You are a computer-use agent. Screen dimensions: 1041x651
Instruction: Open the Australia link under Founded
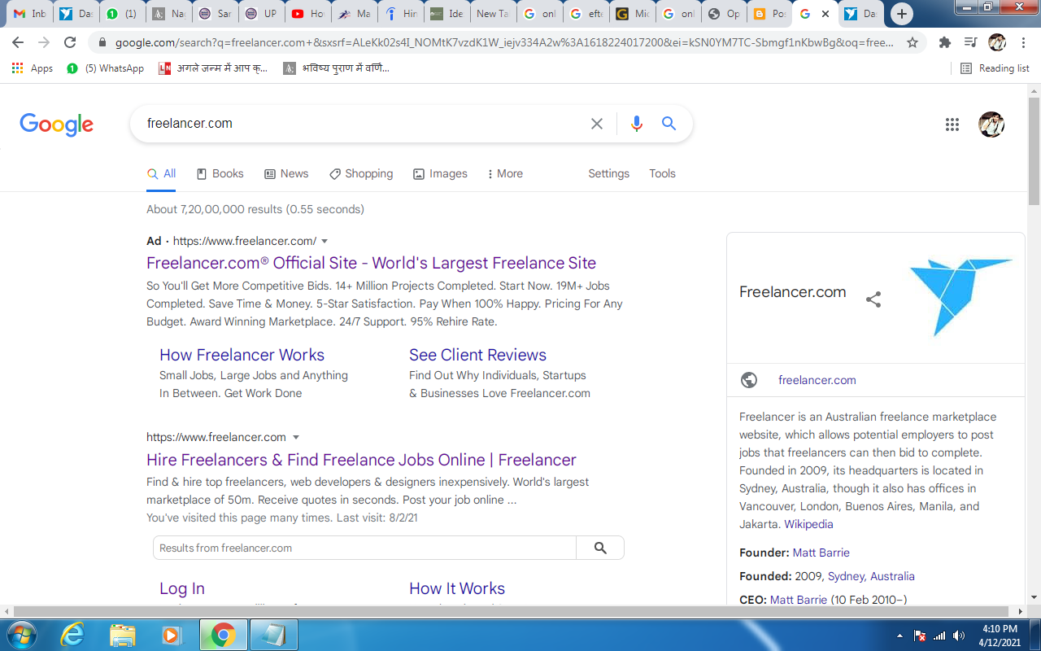click(x=892, y=576)
